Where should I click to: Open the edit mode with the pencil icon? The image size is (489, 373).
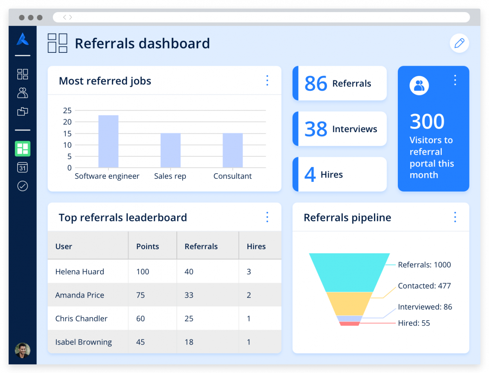[x=459, y=43]
